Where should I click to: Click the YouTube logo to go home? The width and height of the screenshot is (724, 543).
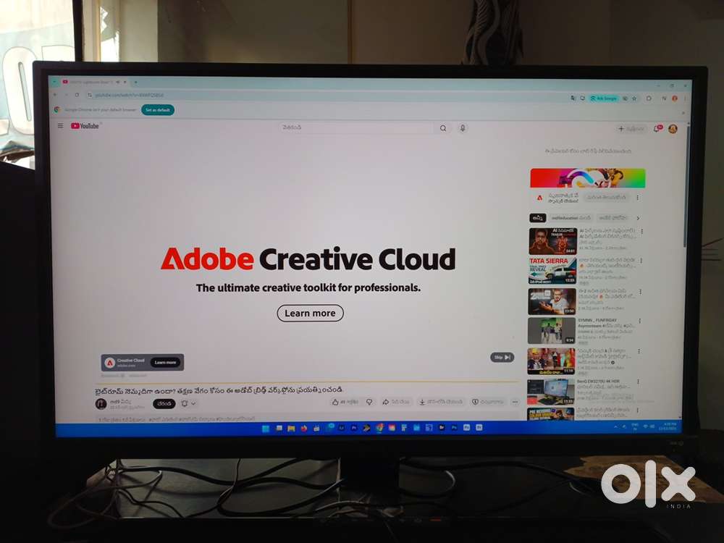(x=85, y=126)
